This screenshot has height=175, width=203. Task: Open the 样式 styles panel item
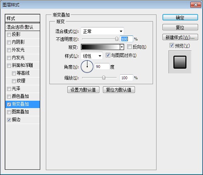coord(23,18)
